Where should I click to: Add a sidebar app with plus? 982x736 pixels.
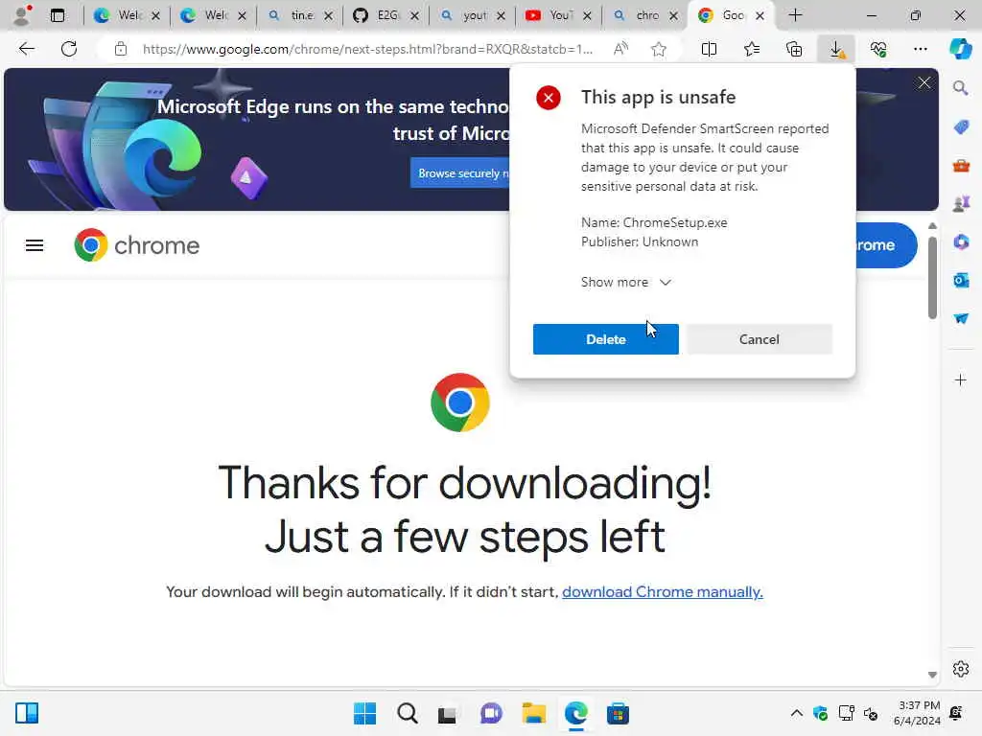click(x=961, y=379)
